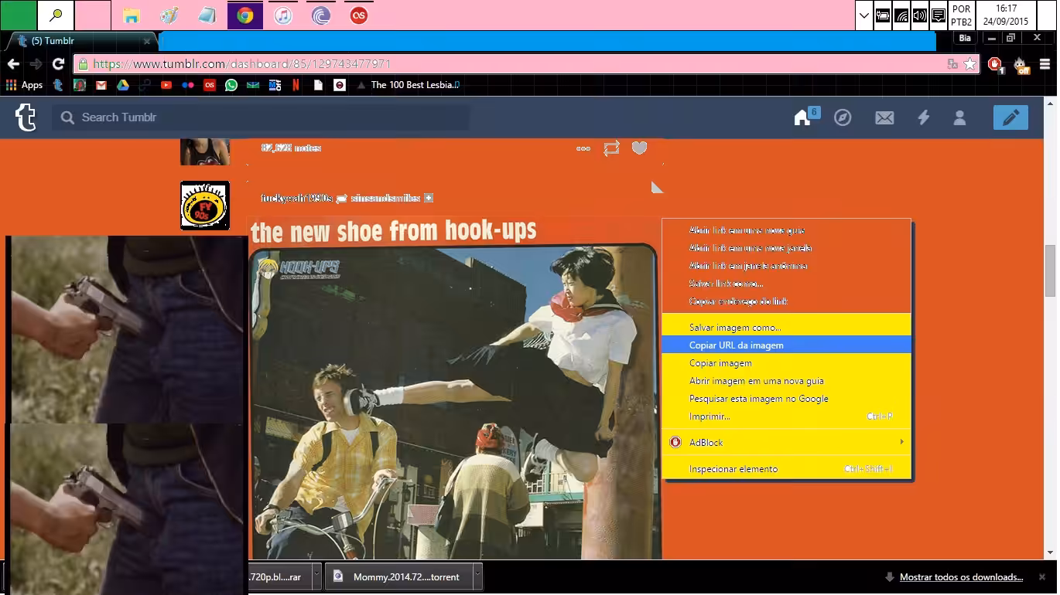Click the address bar URL
Viewport: 1060px width, 595px height.
pyautogui.click(x=241, y=64)
